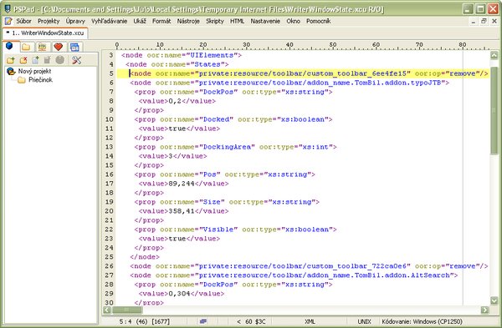Open the Vyhľadávanie menu
The width and height of the screenshot is (502, 328).
(109, 21)
